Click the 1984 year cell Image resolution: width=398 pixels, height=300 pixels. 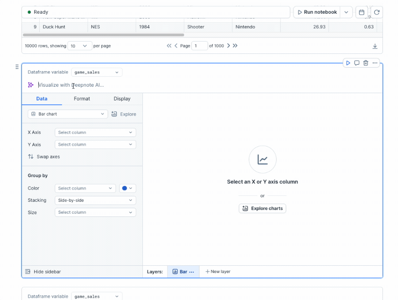click(x=160, y=27)
